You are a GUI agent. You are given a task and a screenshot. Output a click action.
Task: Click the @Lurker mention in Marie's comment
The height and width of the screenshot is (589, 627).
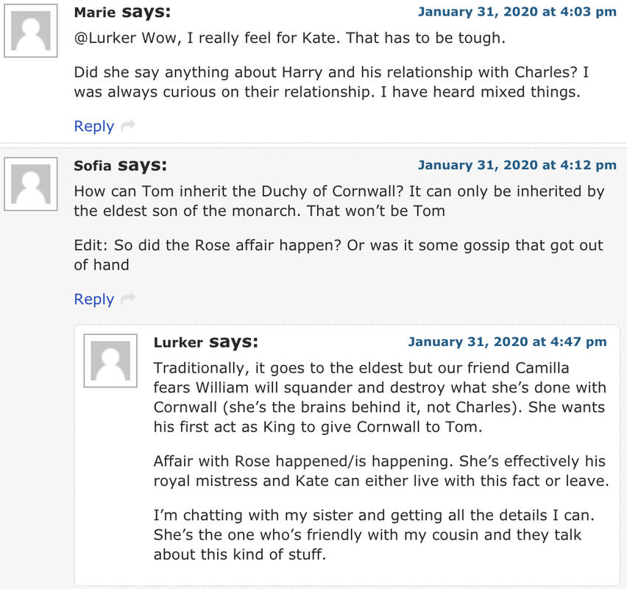(x=105, y=38)
